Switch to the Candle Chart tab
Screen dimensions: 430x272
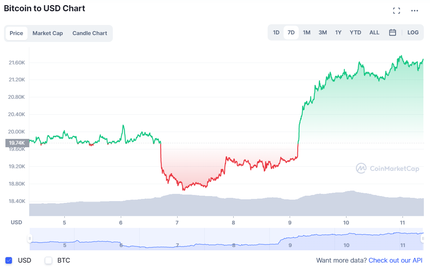(90, 33)
